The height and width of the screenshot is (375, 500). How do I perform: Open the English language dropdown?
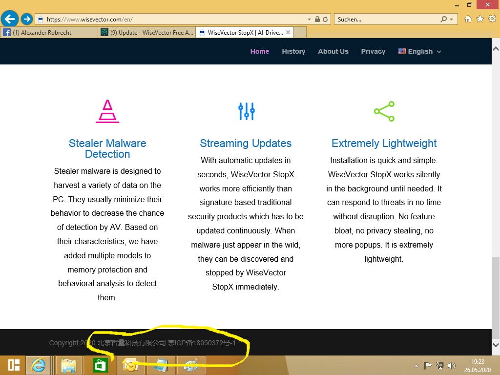pos(419,51)
